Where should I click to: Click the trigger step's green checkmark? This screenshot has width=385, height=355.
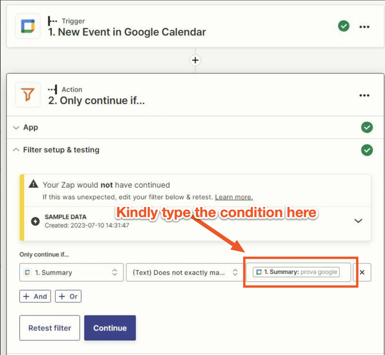point(344,26)
